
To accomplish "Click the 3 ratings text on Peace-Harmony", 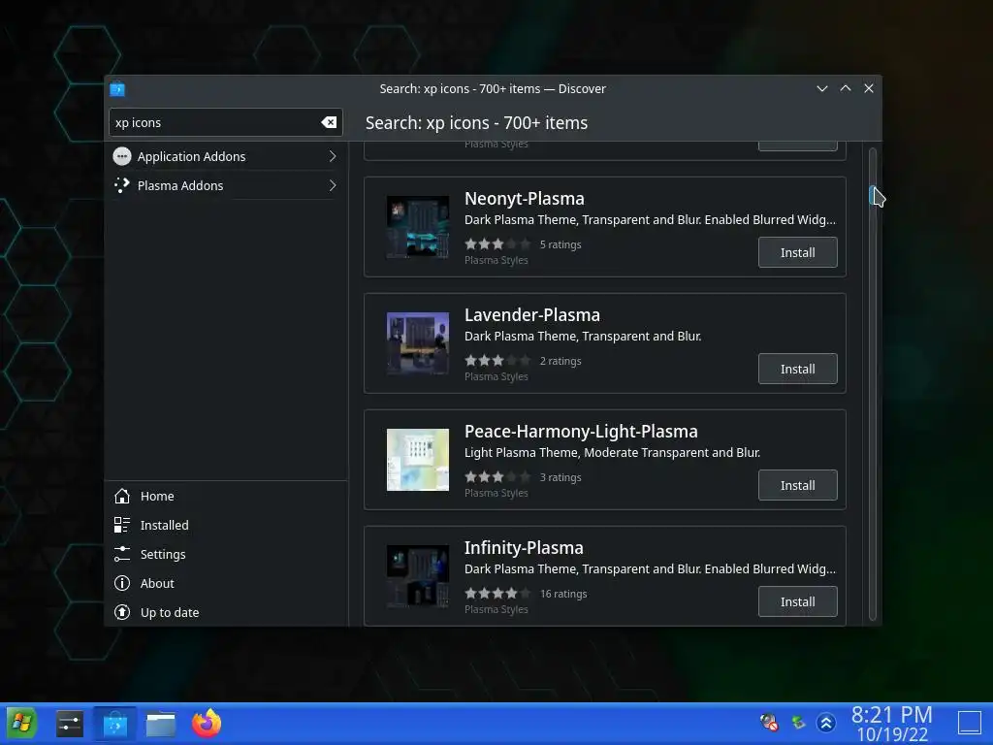I will pyautogui.click(x=561, y=477).
